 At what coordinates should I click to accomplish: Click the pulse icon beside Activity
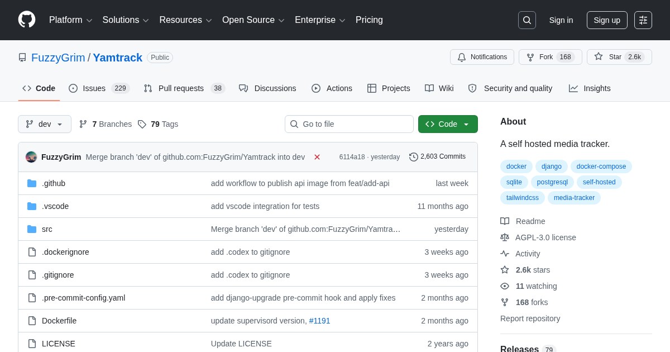click(505, 254)
